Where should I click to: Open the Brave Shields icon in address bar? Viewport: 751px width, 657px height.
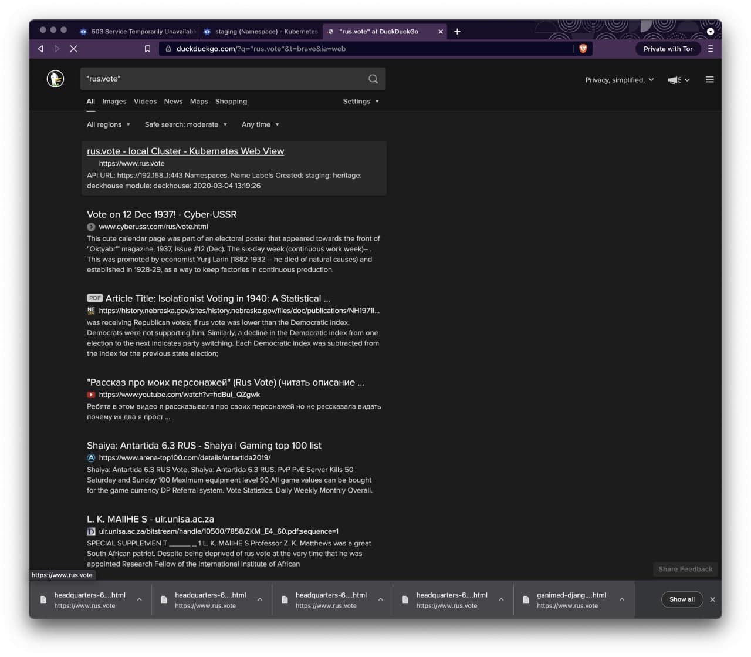[583, 49]
